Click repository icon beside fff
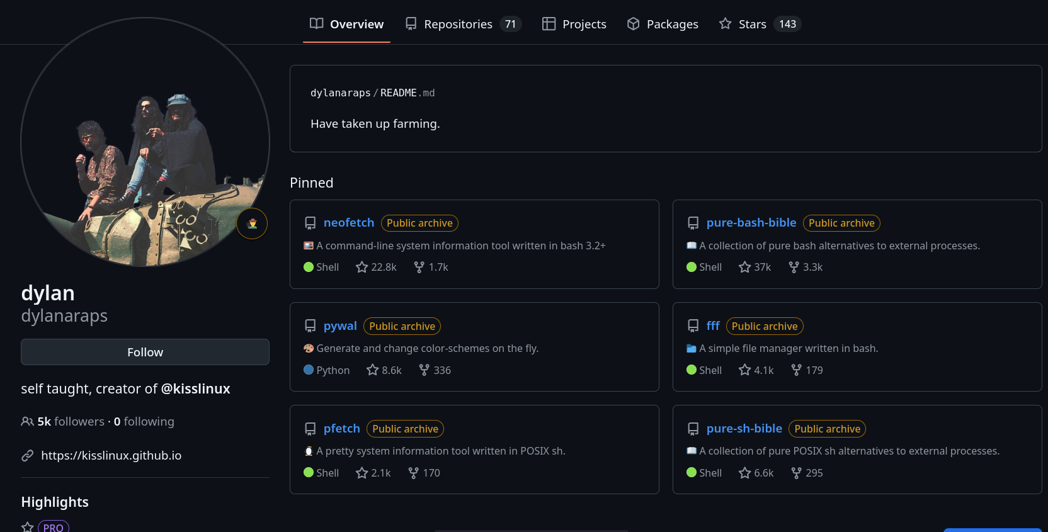Screen dimensions: 1048x532 tap(693, 326)
